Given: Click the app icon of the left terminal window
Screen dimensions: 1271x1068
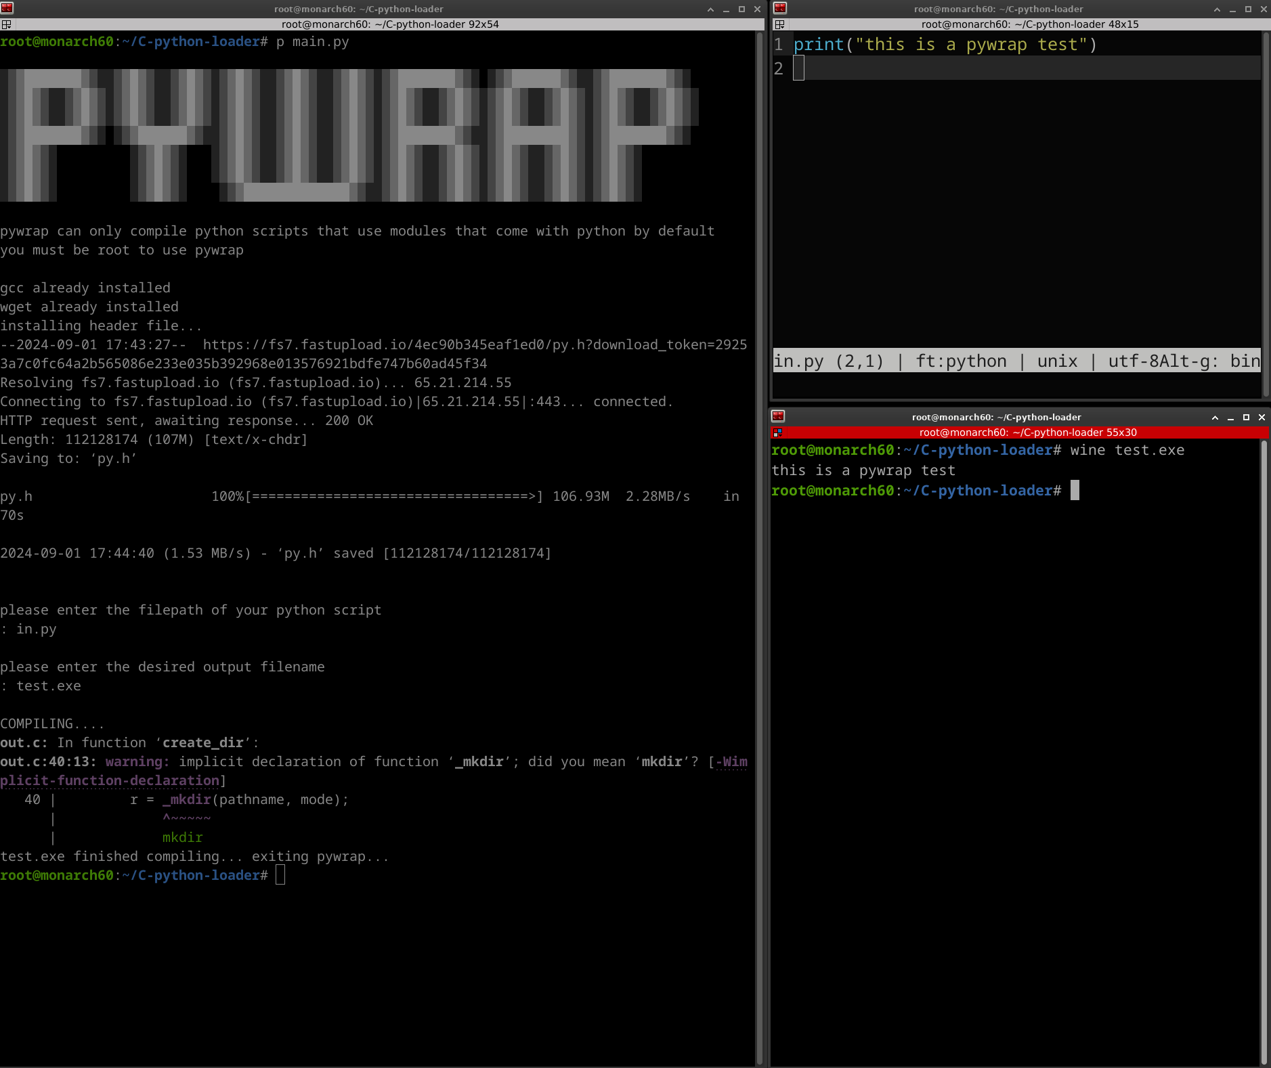Looking at the screenshot, I should (x=7, y=8).
